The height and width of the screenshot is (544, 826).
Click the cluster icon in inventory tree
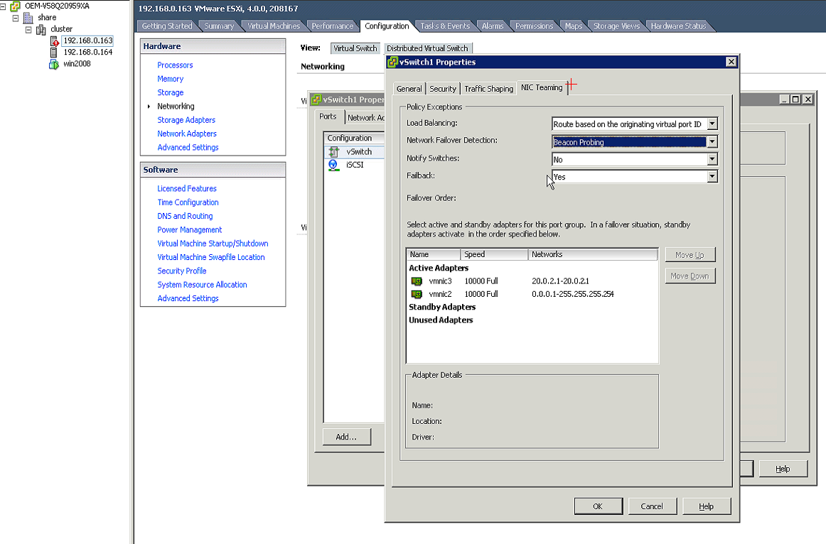click(x=41, y=29)
